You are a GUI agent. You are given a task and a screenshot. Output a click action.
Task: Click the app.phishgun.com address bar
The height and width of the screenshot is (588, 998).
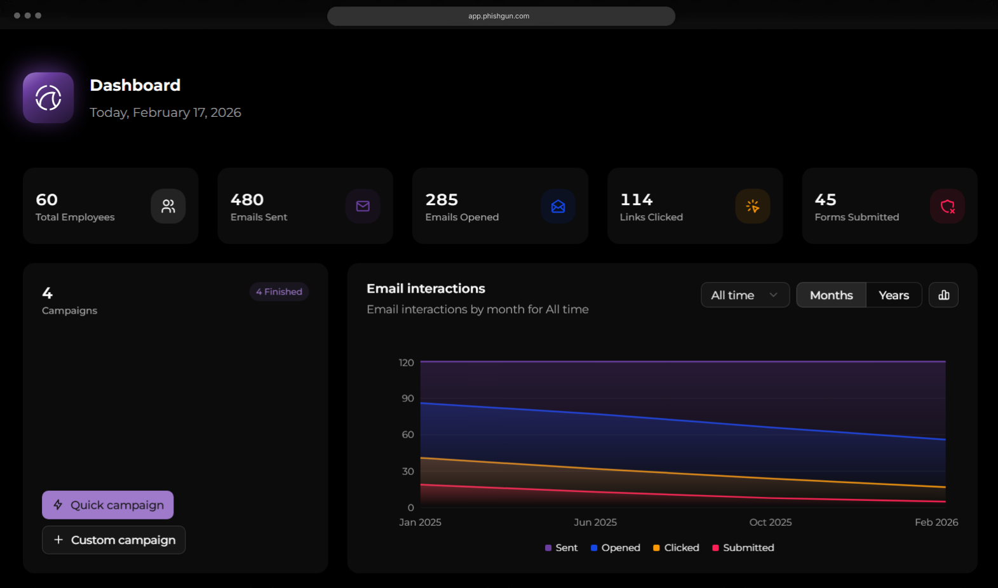[x=501, y=16]
